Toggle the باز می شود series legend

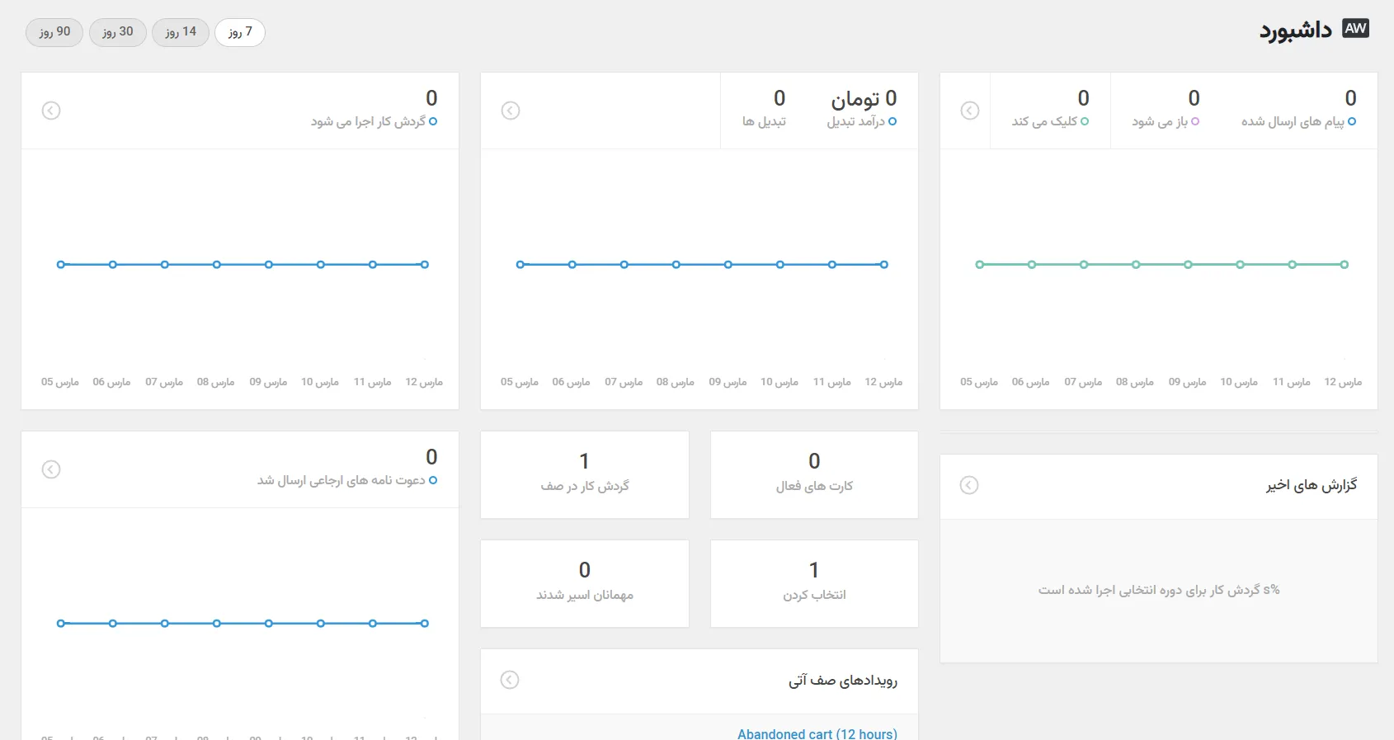coord(1166,121)
